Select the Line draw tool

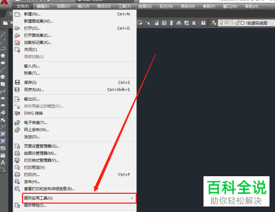click(3, 34)
